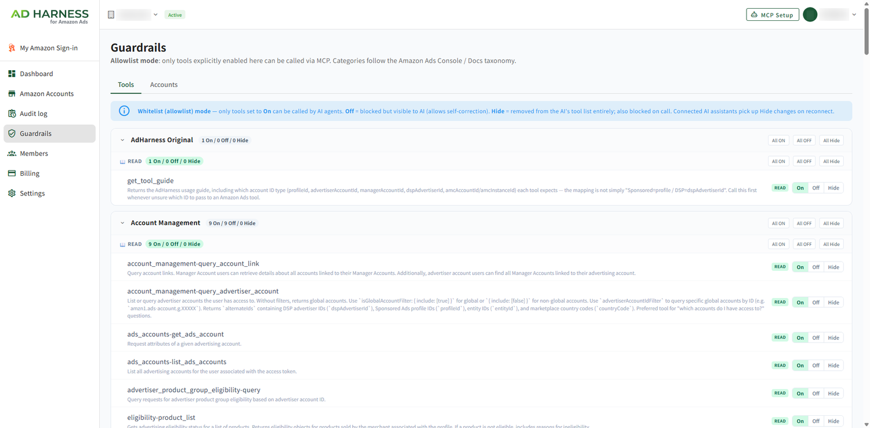Click the green user avatar circle
The width and height of the screenshot is (870, 428).
[810, 14]
